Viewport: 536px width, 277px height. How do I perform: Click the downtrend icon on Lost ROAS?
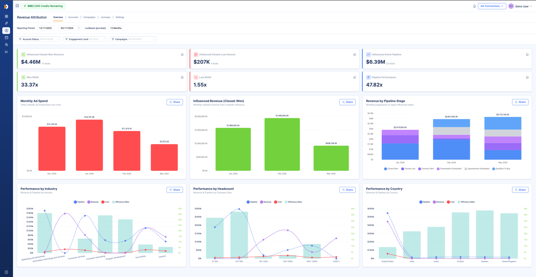(x=196, y=77)
